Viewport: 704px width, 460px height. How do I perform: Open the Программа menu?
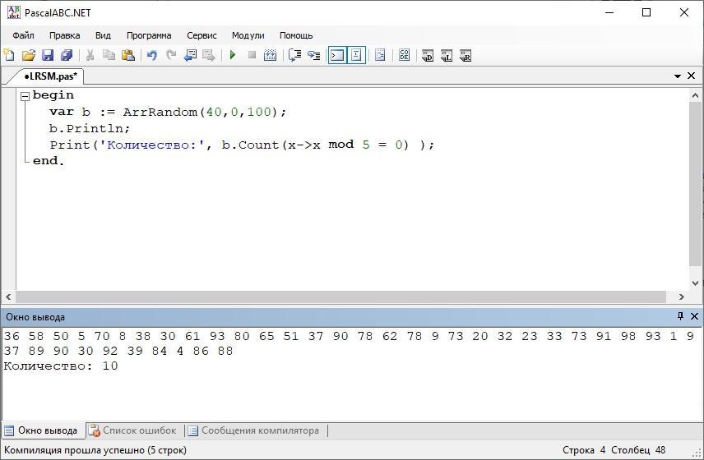point(149,35)
